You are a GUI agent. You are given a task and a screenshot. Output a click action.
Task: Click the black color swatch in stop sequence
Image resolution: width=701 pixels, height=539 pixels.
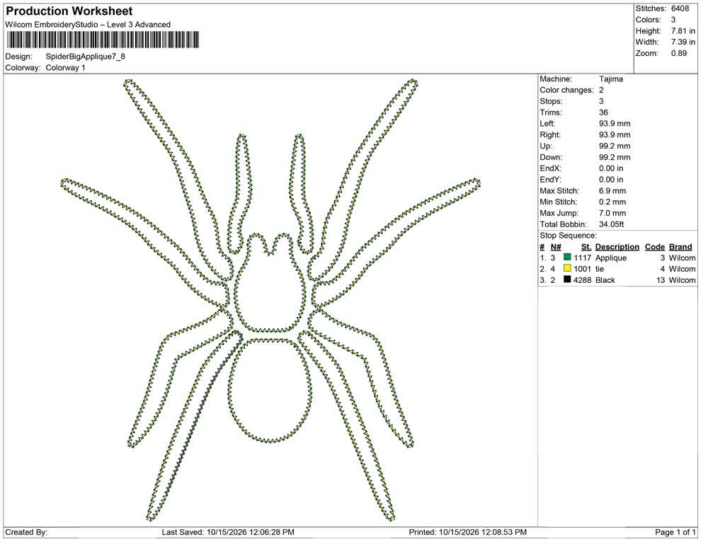567,279
